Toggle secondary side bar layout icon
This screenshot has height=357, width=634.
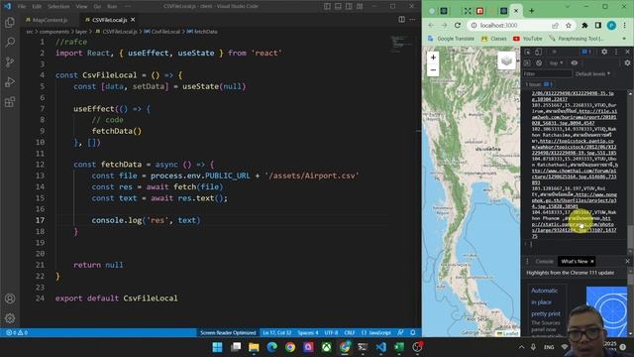coord(349,6)
